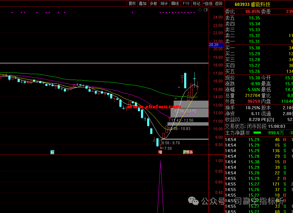Open the 统计 statistics tool
The height and width of the screenshot is (213, 293).
point(164,3)
